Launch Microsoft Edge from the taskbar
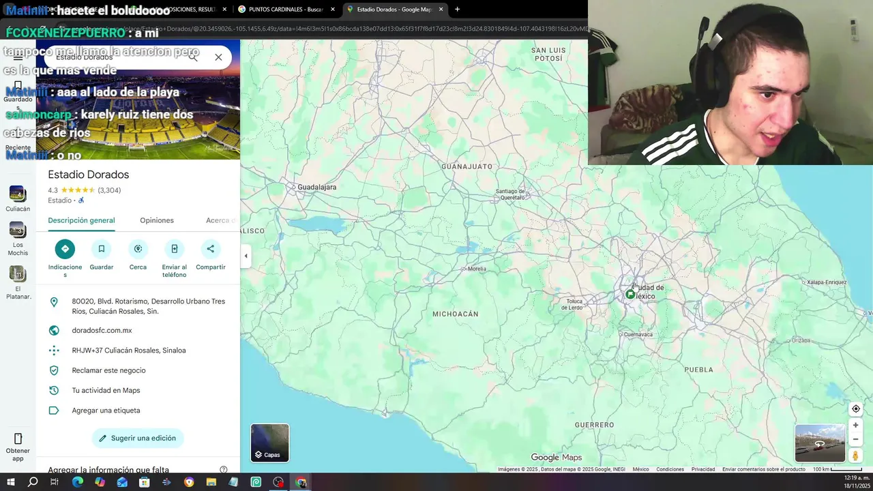The width and height of the screenshot is (873, 491). tap(77, 482)
